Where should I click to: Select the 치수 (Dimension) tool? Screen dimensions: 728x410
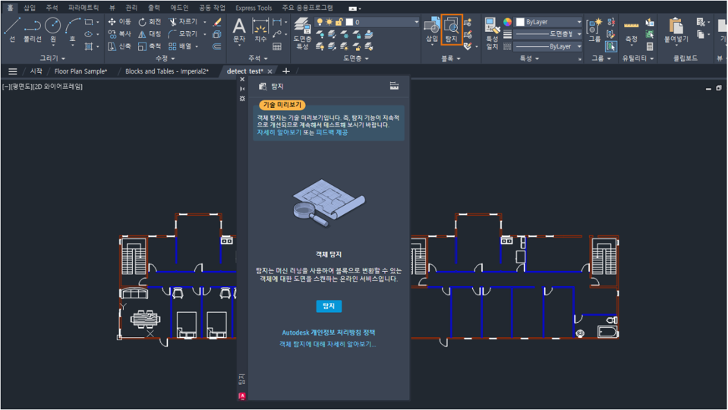(260, 30)
